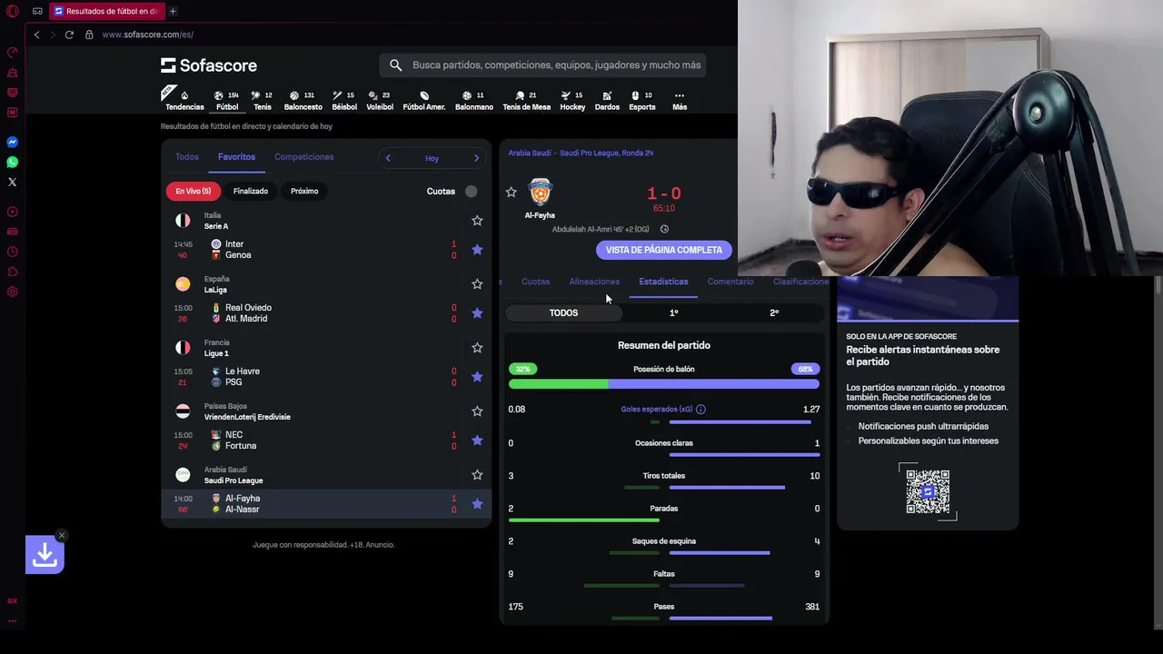This screenshot has height=654, width=1163.
Task: Open Messenger in the Opera sidebar
Action: 13,142
